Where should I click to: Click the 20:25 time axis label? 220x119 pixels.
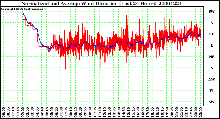point(171,112)
